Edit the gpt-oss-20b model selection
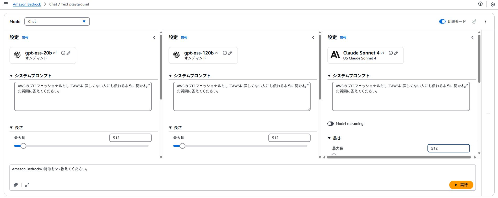Screen dimensions: 498x198 (x=68, y=53)
